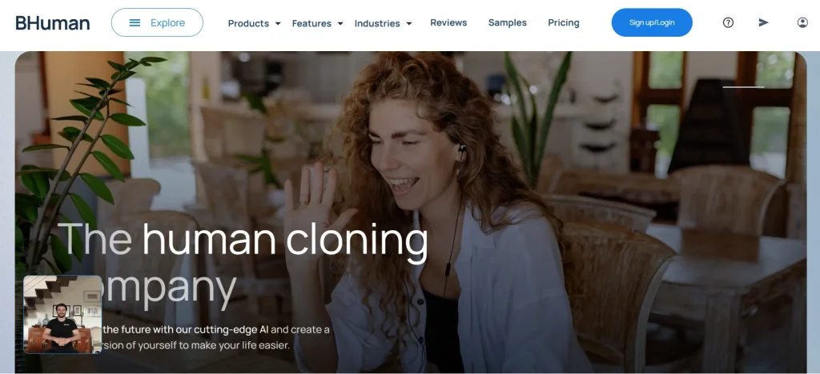Screen dimensions: 820x374
Task: Click the paper plane send icon
Action: [763, 22]
